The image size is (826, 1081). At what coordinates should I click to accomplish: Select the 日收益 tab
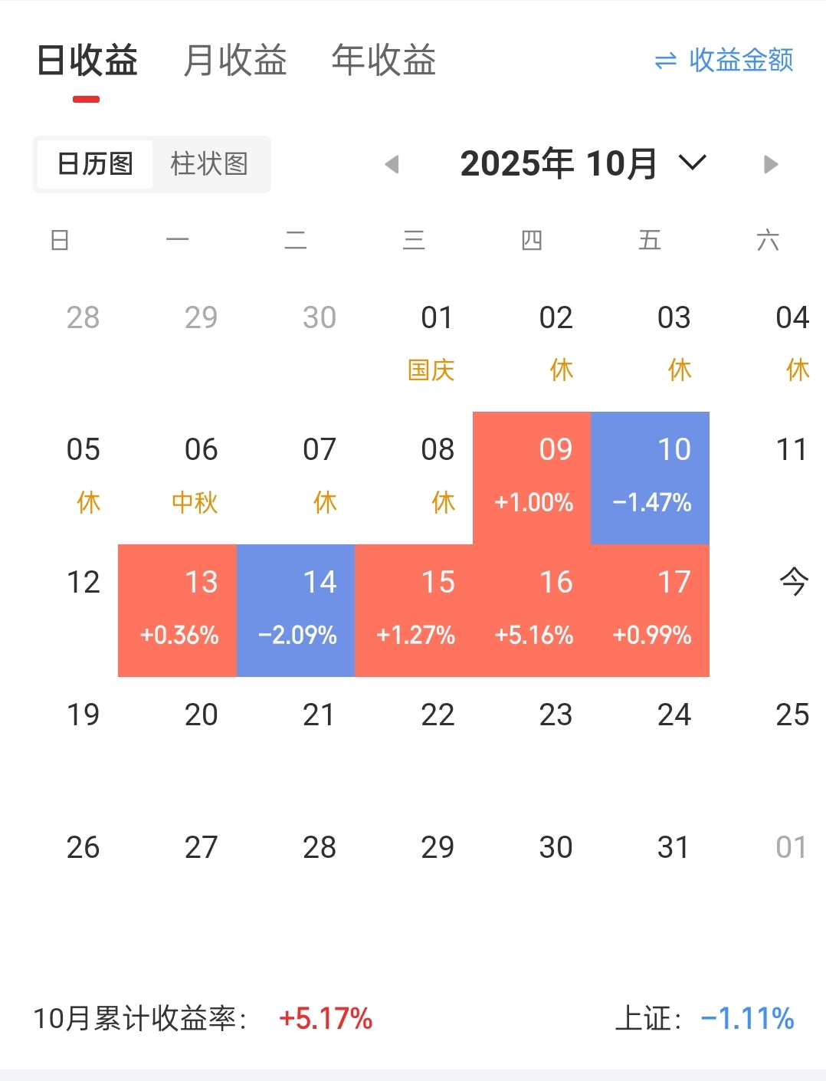click(87, 61)
